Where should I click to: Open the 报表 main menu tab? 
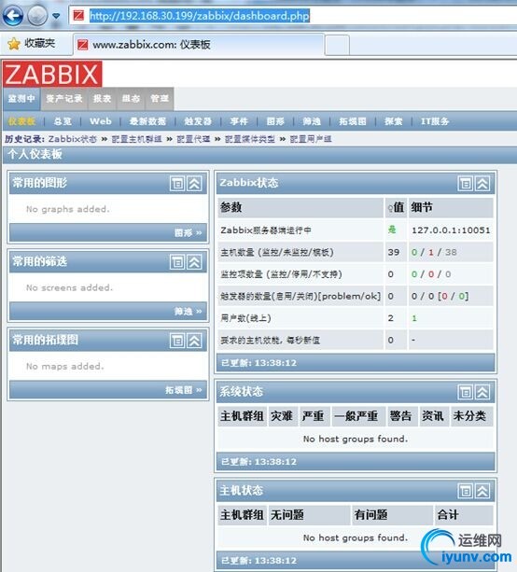tap(102, 99)
